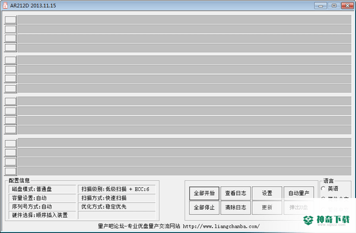Click first progress bar of the second group
This screenshot has height=233, width=356.
point(185,60)
